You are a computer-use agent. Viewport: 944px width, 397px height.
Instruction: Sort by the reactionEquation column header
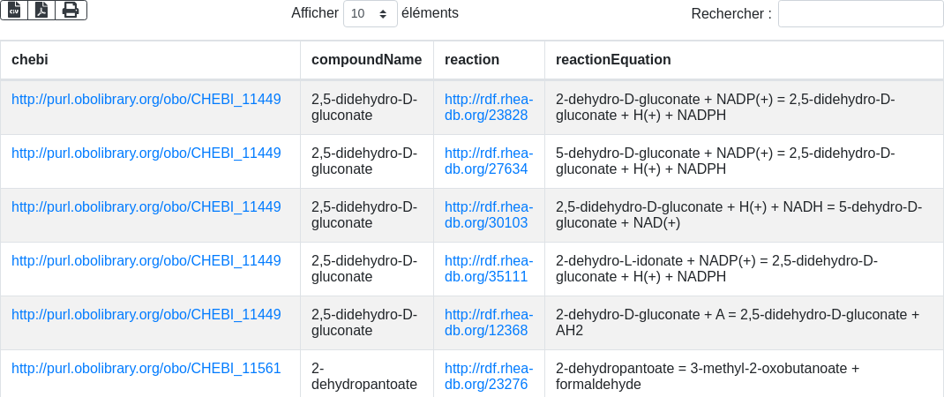click(613, 60)
